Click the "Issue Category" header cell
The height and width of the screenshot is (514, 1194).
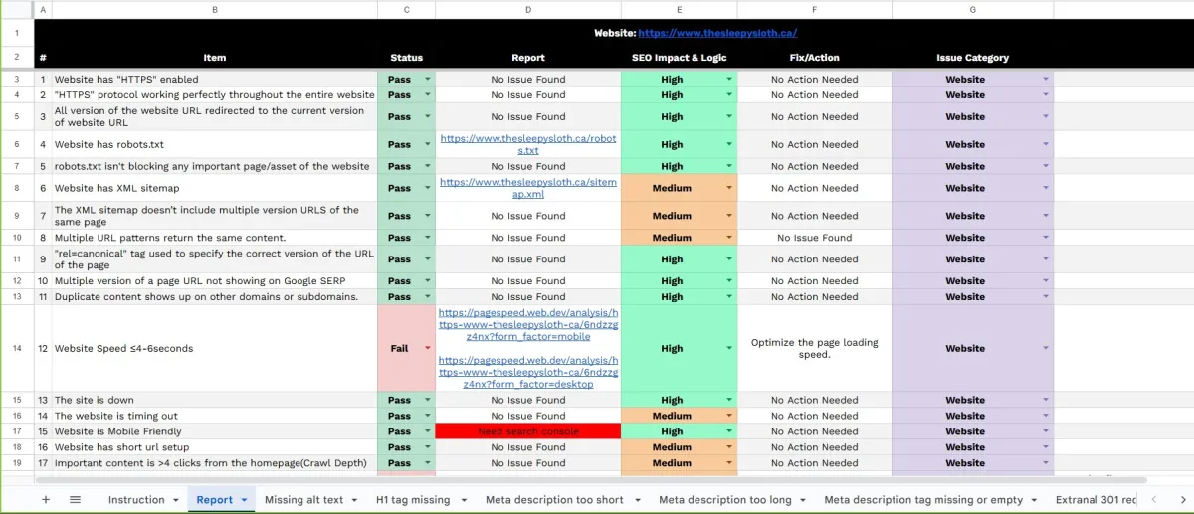point(972,58)
